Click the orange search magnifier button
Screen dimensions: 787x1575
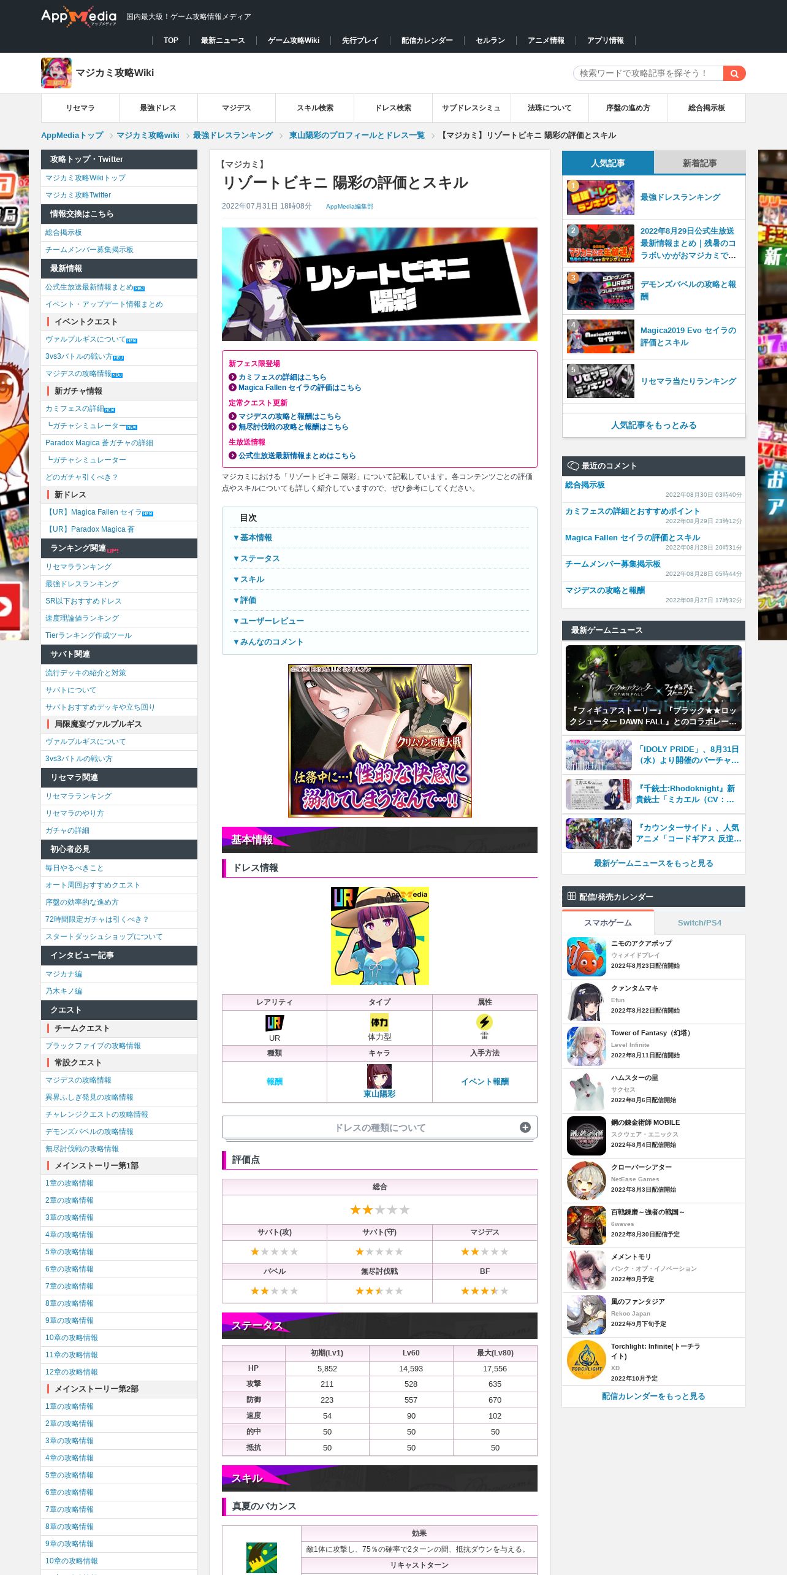(x=734, y=74)
